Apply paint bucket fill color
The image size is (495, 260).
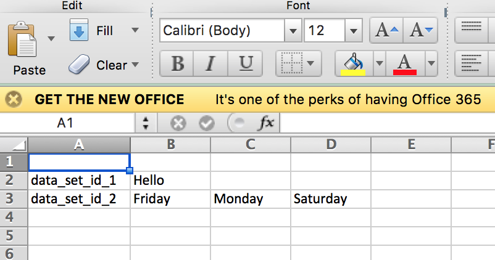point(353,62)
